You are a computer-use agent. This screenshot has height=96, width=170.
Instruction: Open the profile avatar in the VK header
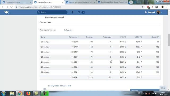(158, 12)
